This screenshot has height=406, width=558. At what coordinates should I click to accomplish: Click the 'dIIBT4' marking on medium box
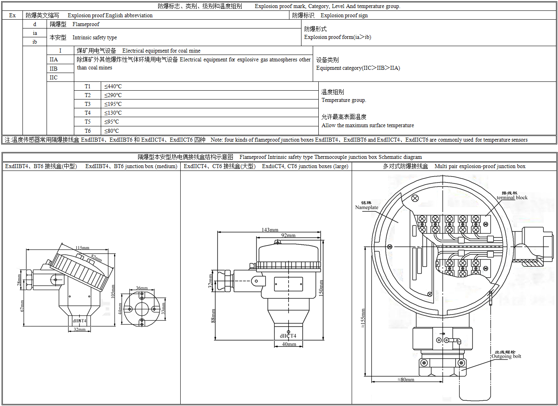79,321
